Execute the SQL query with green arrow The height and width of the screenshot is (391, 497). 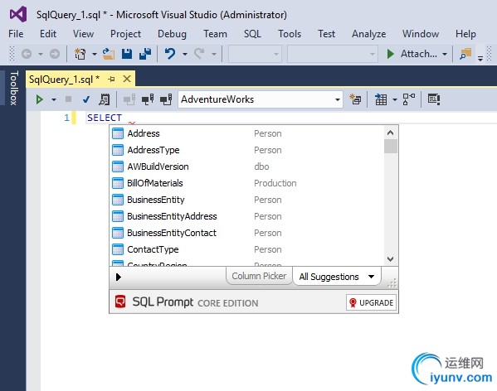40,99
